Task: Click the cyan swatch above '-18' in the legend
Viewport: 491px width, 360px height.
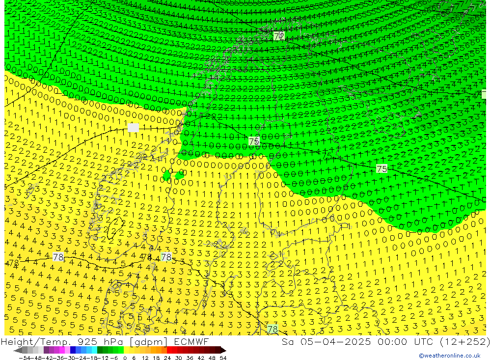Action: [x=94, y=350]
